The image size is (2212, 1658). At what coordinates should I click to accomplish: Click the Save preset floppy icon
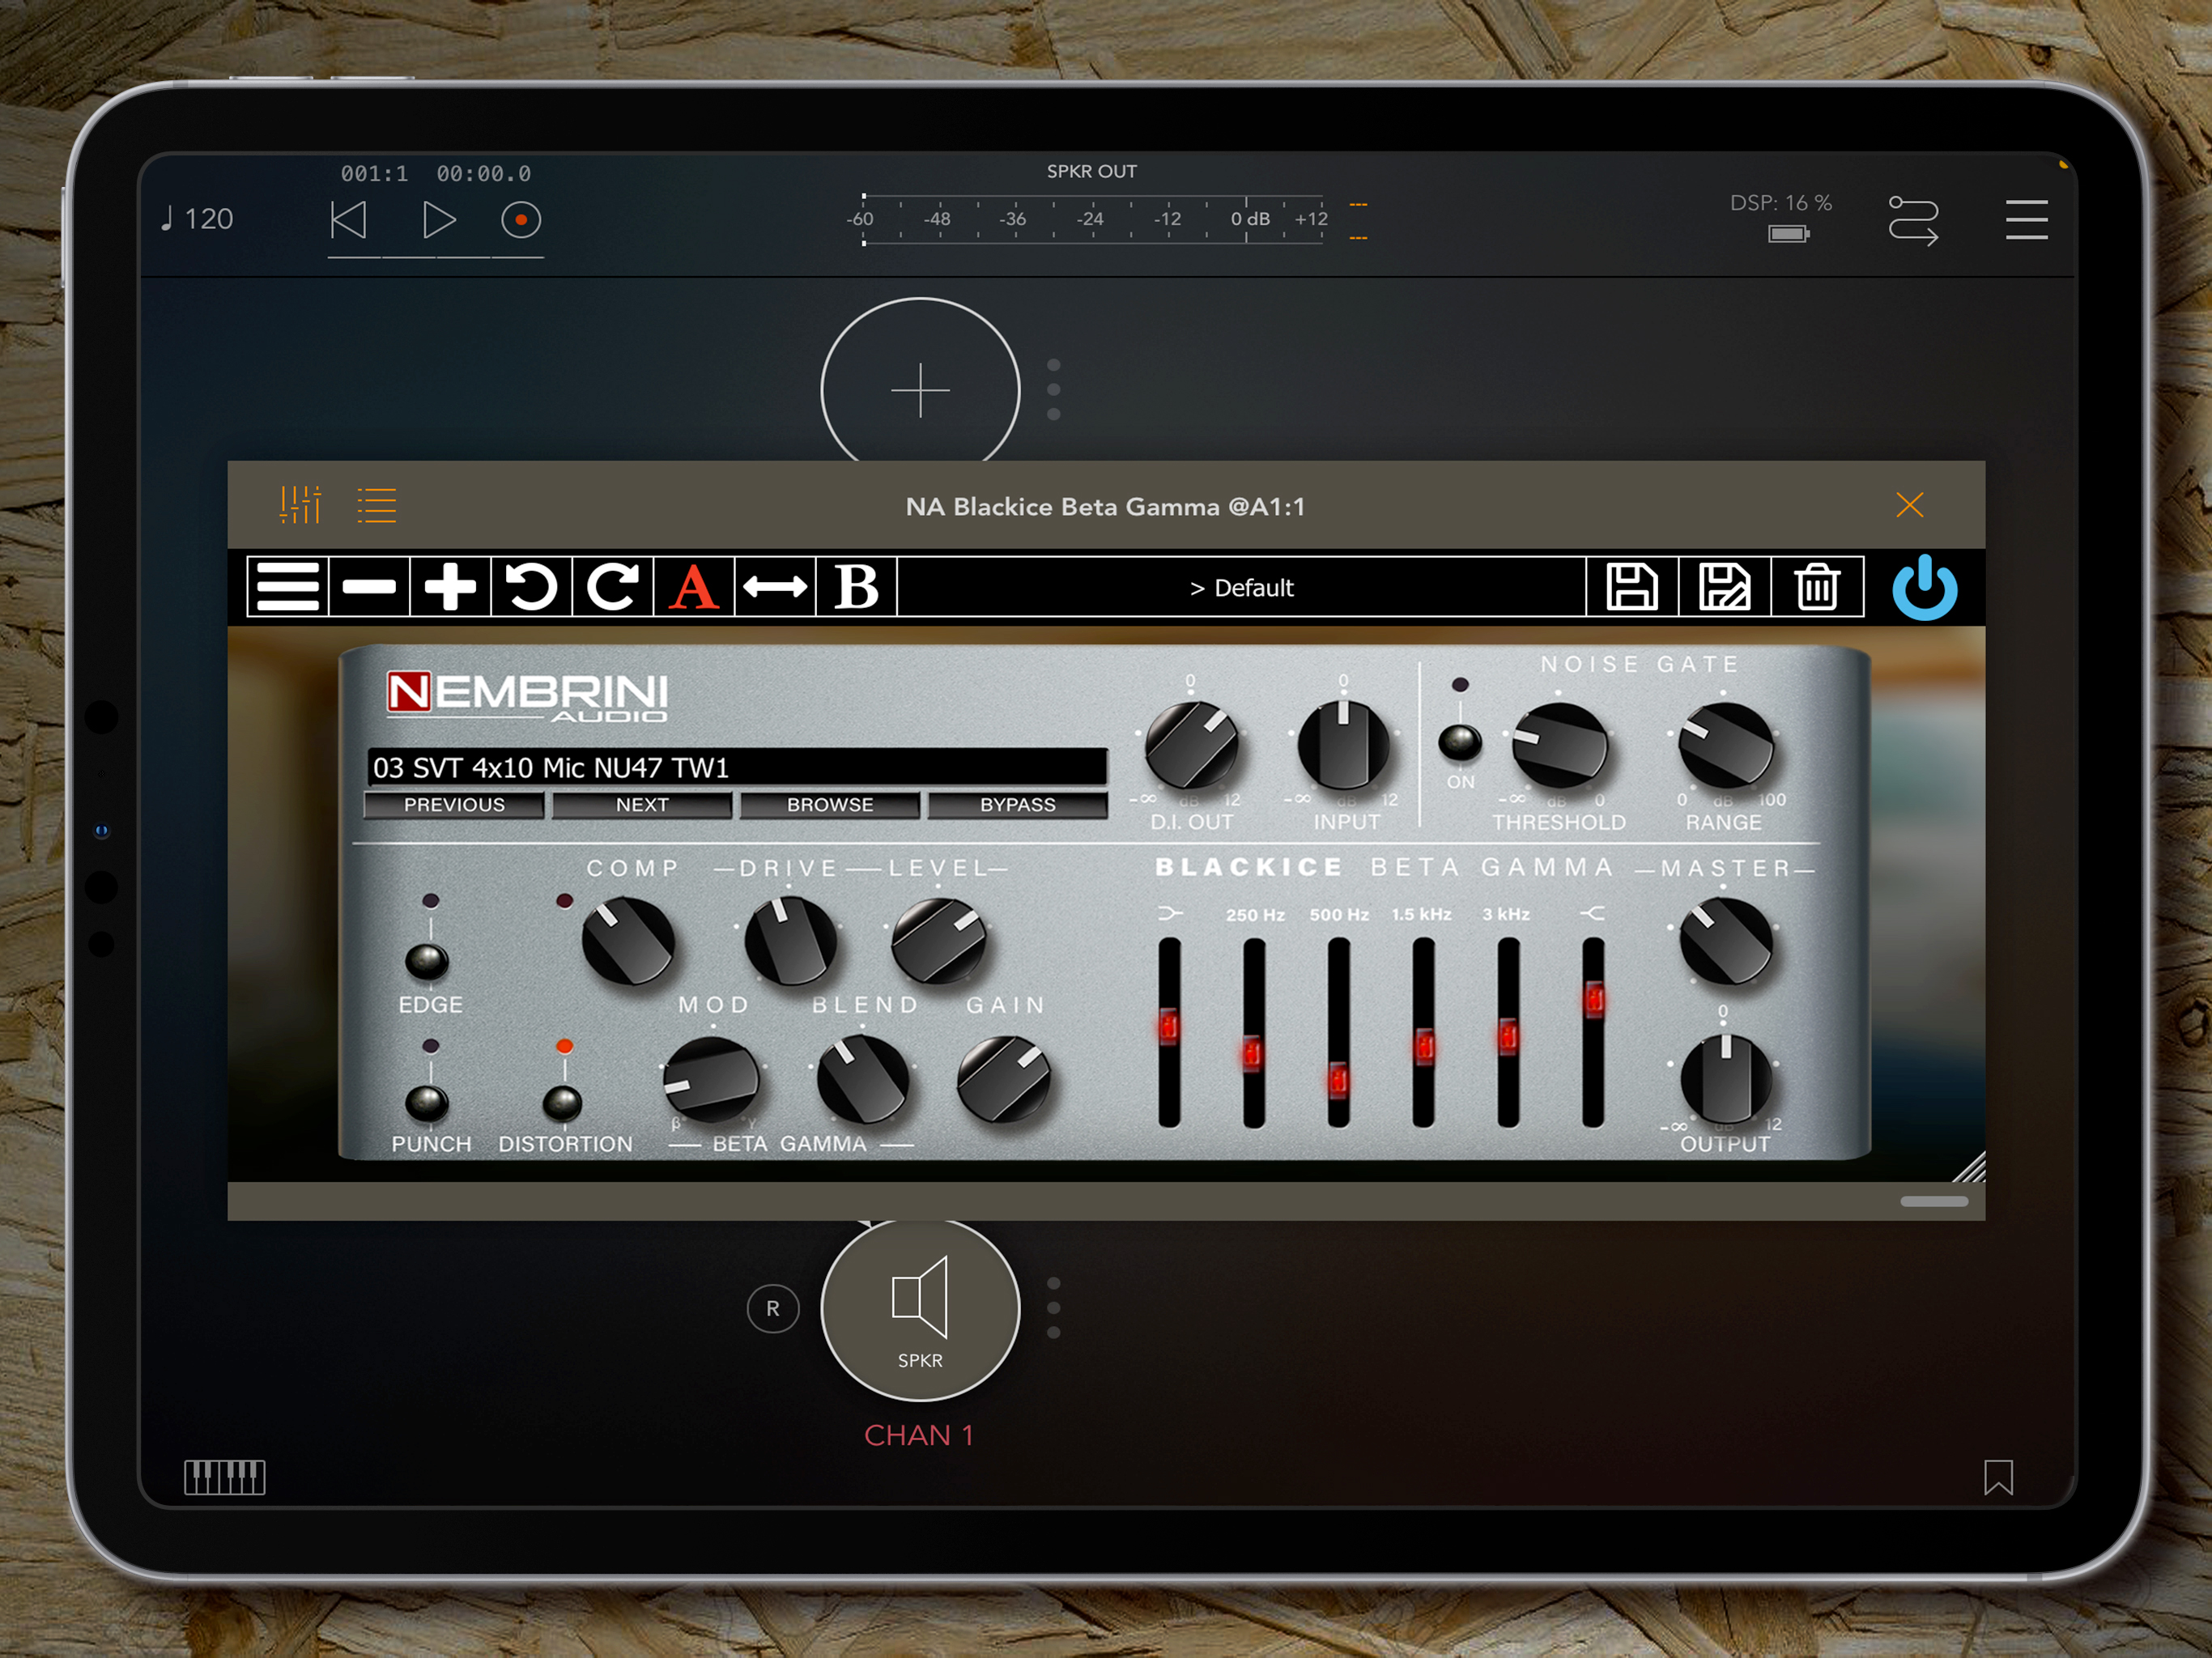[x=1631, y=587]
